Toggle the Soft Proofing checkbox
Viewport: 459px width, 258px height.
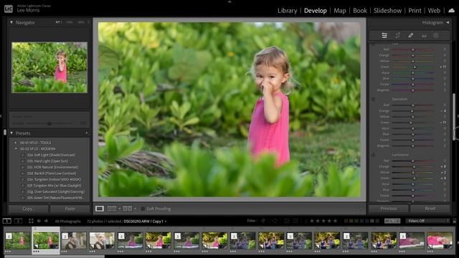[x=143, y=209]
